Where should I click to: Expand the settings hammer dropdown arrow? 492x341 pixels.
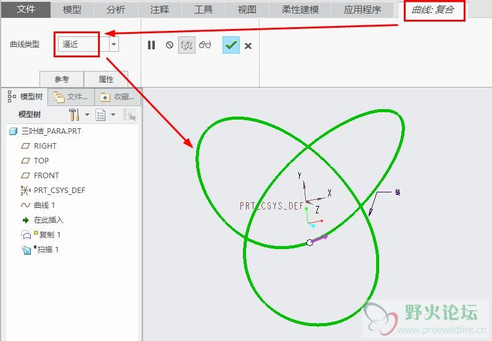(x=87, y=115)
